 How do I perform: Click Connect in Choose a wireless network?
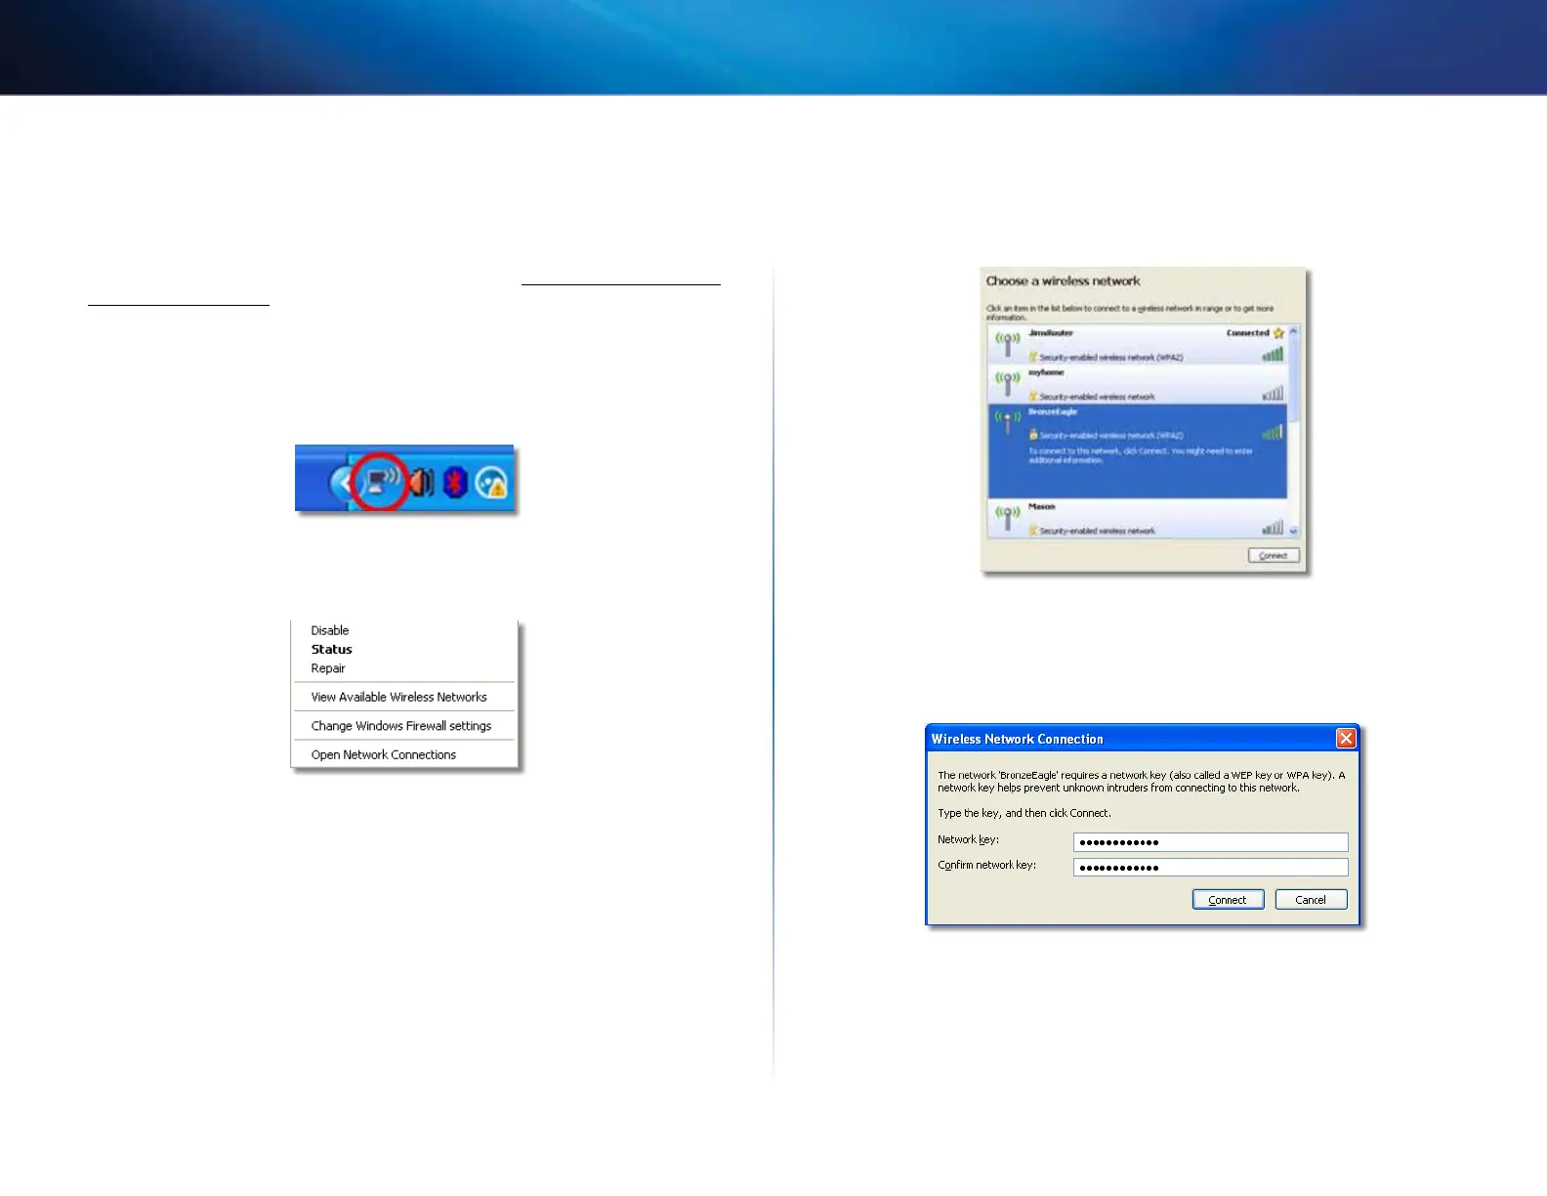(1274, 555)
